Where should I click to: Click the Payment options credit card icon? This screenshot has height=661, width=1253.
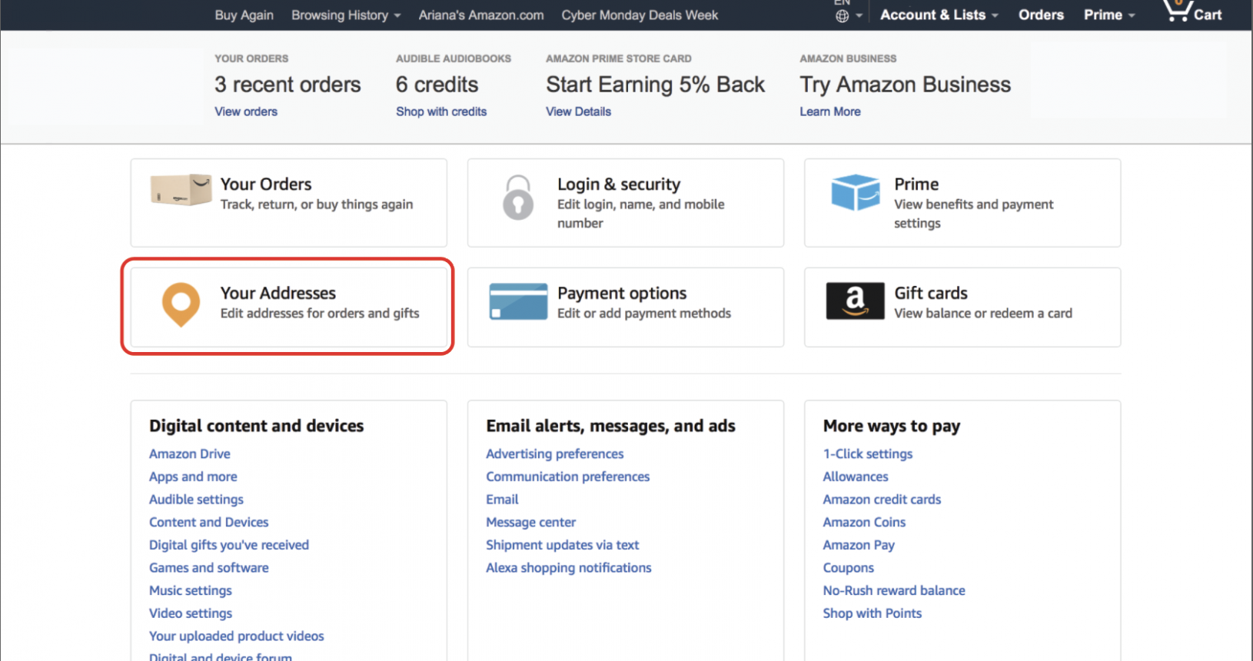click(x=519, y=301)
